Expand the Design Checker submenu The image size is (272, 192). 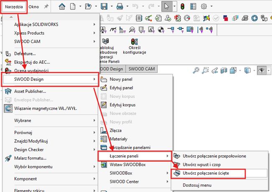(50, 150)
